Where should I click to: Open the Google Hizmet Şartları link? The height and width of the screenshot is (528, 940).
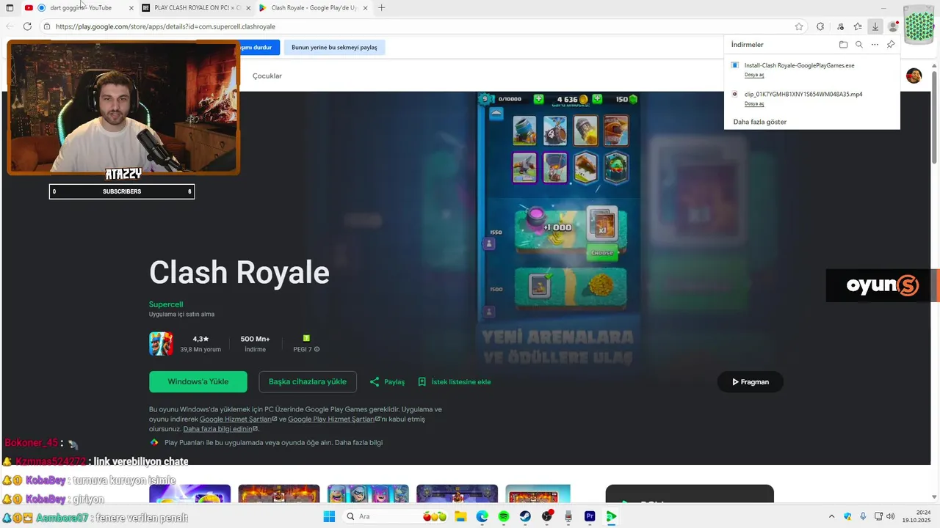[x=238, y=419]
